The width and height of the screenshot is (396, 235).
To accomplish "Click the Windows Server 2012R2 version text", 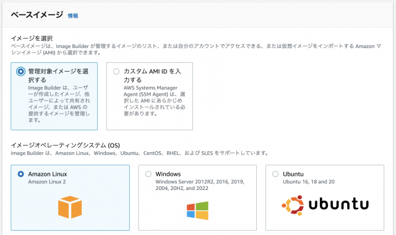I will 200,185.
